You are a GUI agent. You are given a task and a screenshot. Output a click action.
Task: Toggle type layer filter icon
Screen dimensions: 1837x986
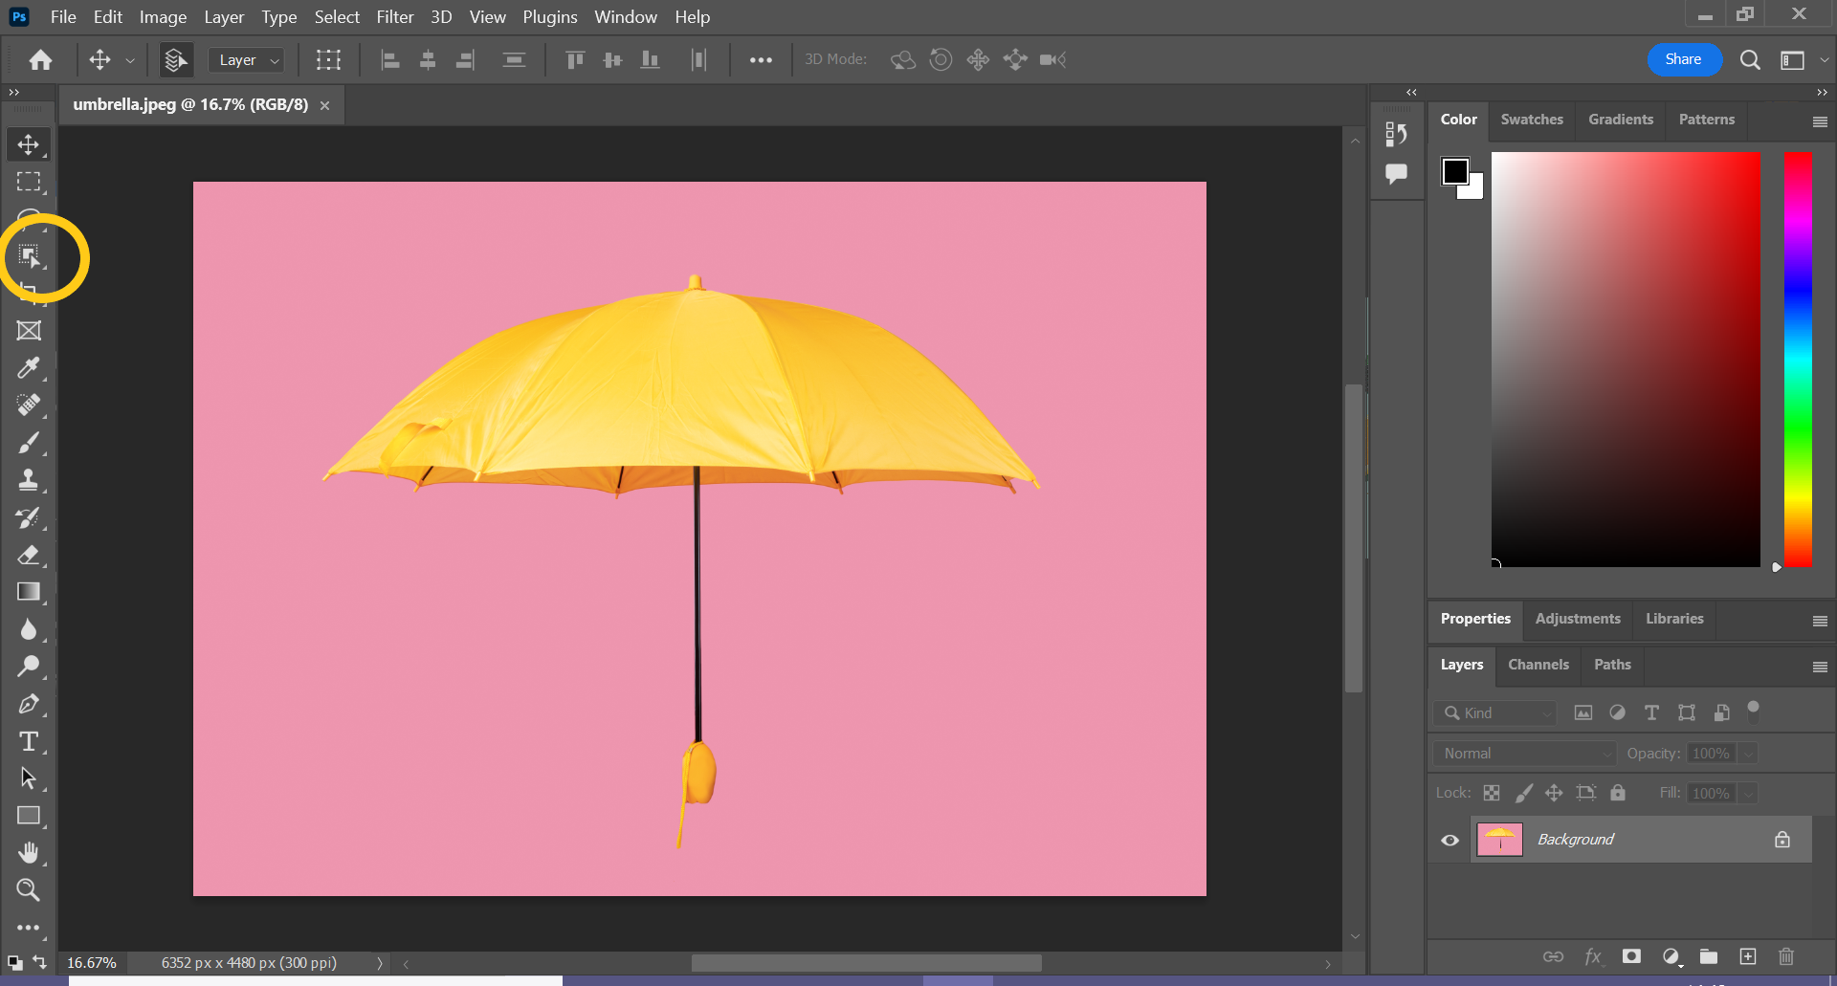click(x=1651, y=712)
